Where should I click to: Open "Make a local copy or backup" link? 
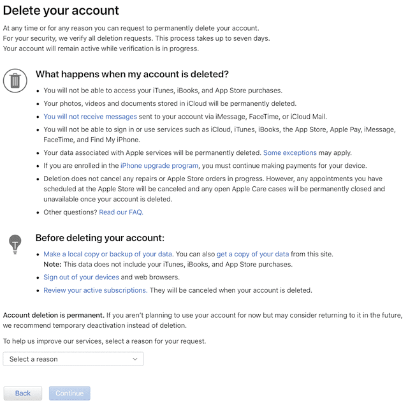click(108, 254)
